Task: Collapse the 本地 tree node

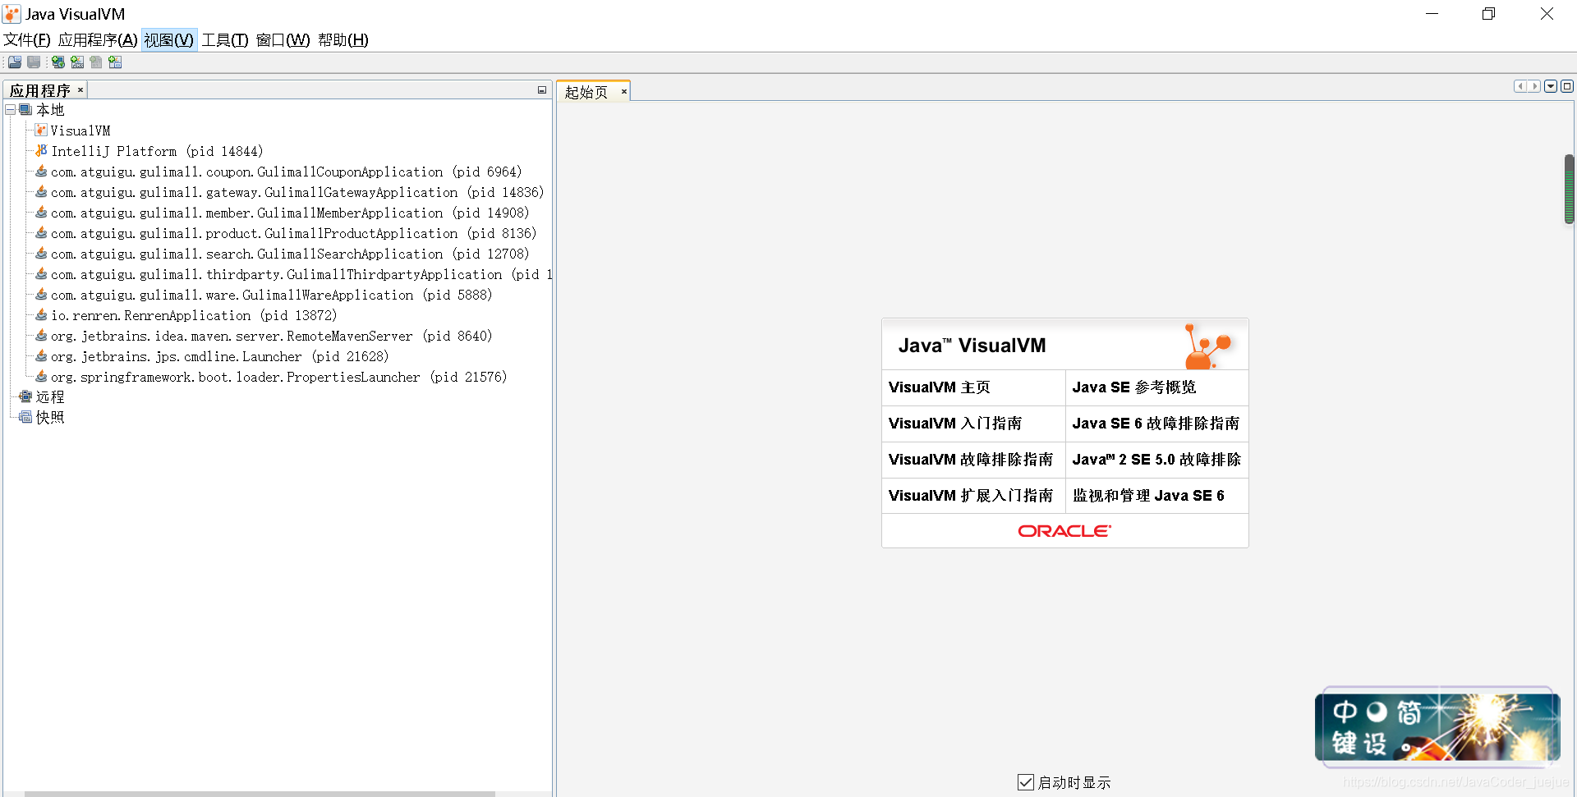Action: [11, 109]
